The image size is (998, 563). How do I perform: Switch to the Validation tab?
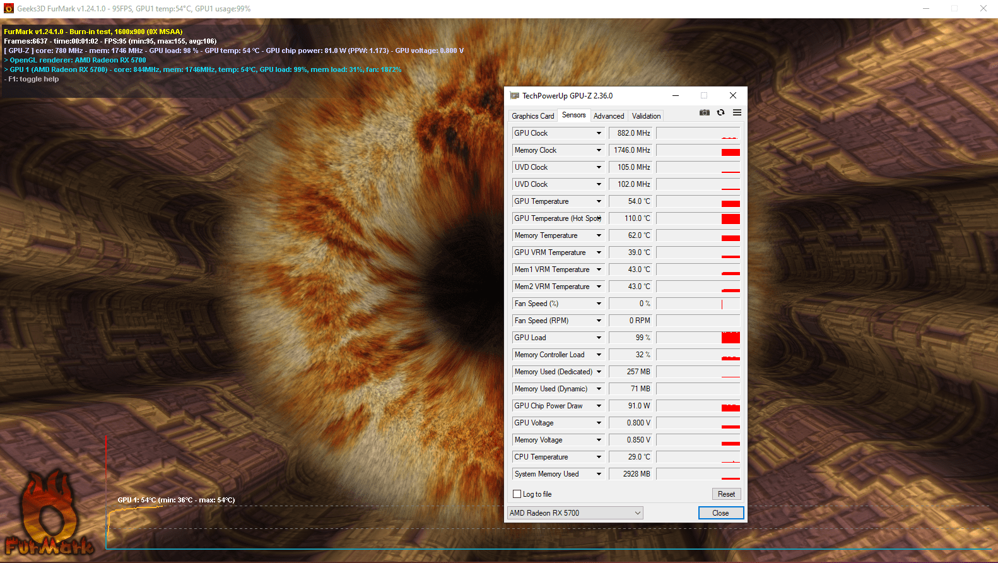(646, 116)
